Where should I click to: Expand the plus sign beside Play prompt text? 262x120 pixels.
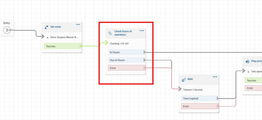tap(248, 72)
